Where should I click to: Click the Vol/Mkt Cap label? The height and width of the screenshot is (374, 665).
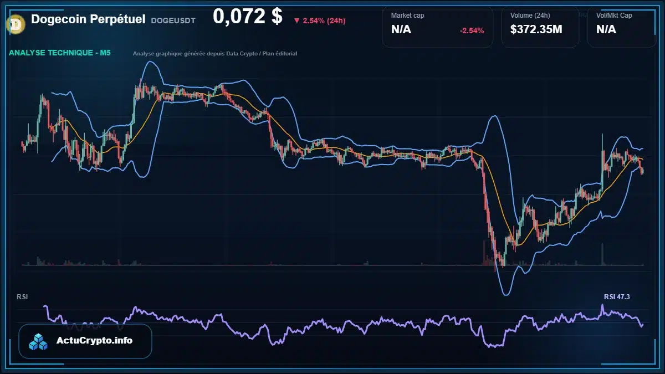(x=614, y=16)
